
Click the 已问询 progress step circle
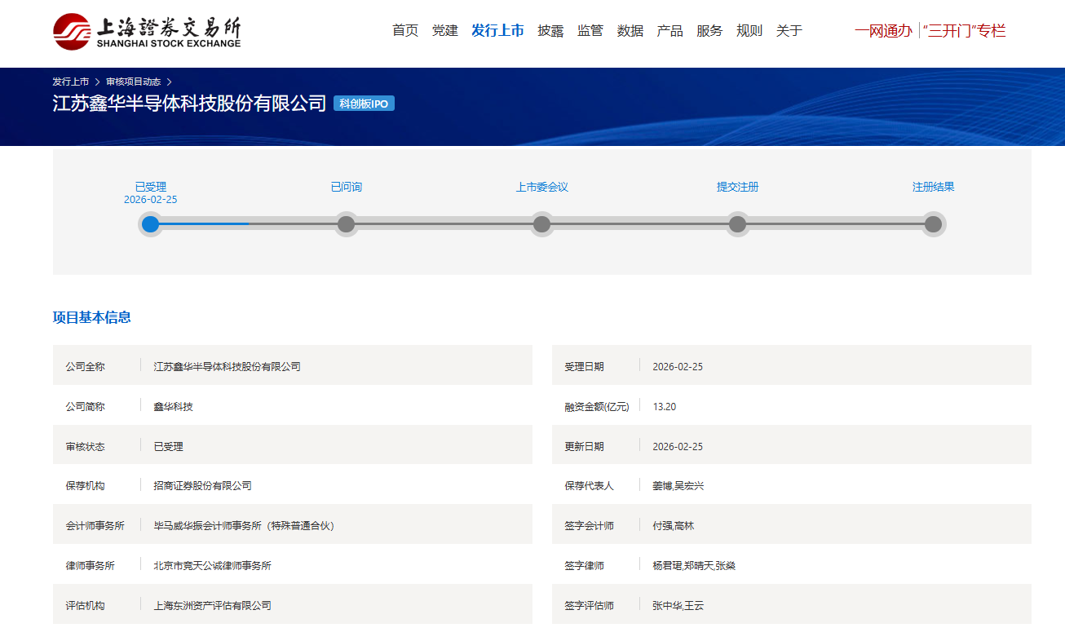point(346,224)
